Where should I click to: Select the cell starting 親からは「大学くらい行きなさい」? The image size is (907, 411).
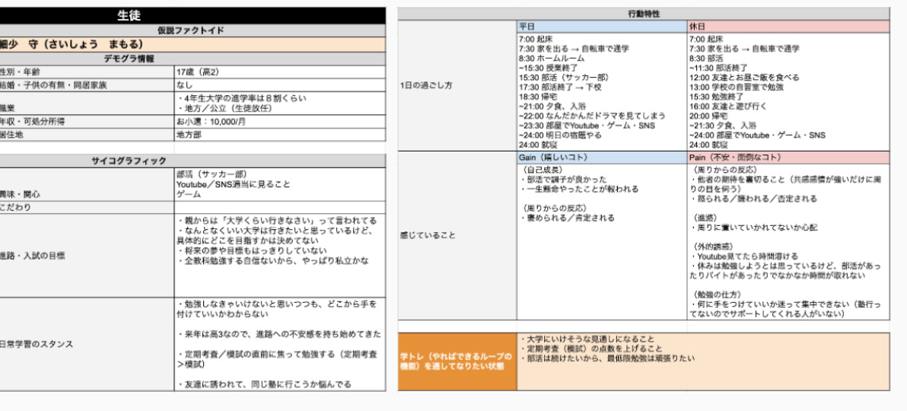pos(280,256)
